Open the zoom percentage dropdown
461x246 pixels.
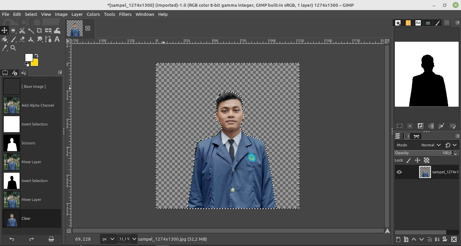134,239
